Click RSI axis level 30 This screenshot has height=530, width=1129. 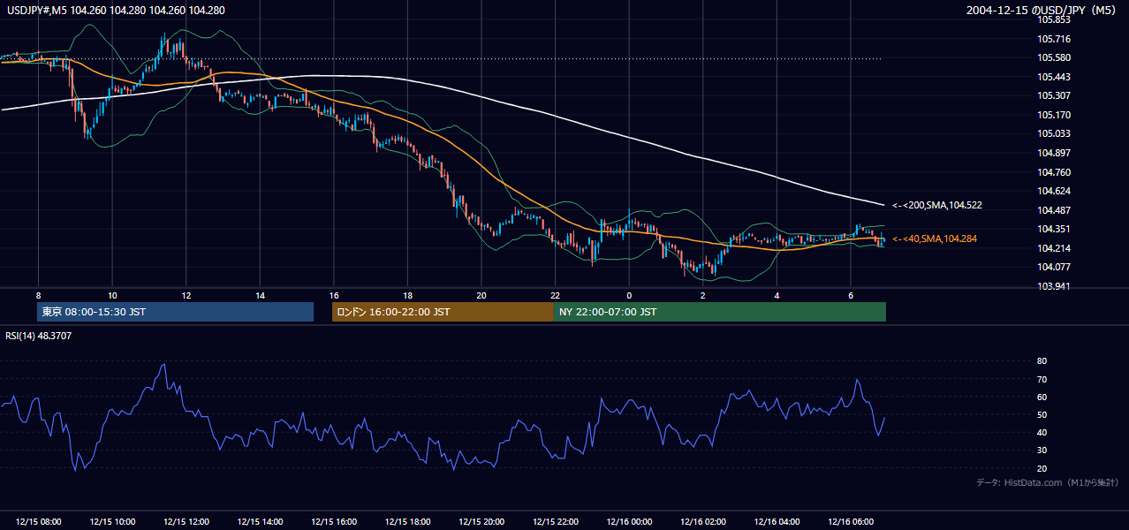[x=1042, y=450]
